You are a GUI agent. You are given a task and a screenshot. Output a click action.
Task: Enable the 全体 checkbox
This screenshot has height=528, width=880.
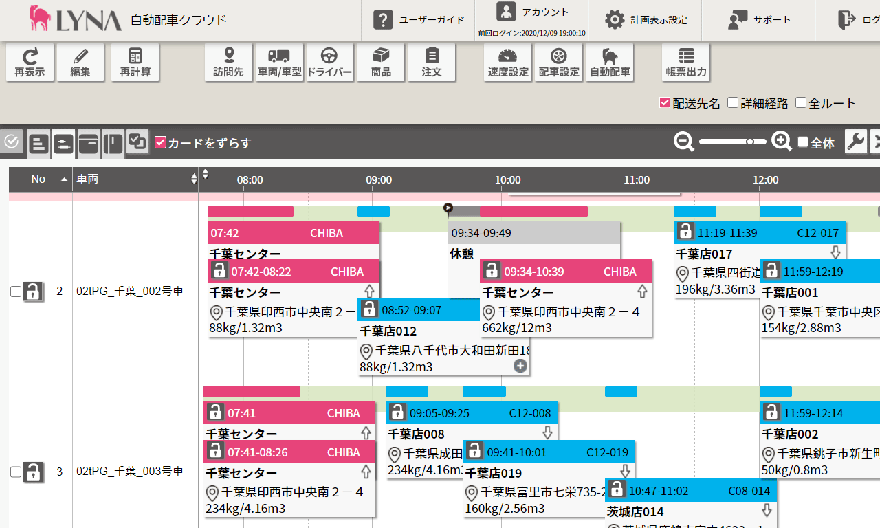click(803, 142)
